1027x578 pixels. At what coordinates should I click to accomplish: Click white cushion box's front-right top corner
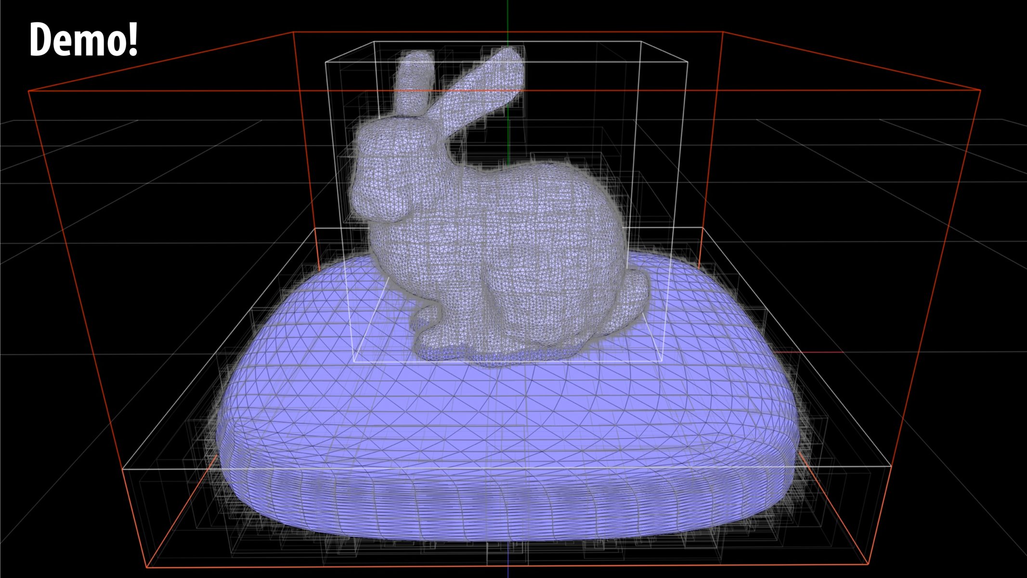click(891, 466)
